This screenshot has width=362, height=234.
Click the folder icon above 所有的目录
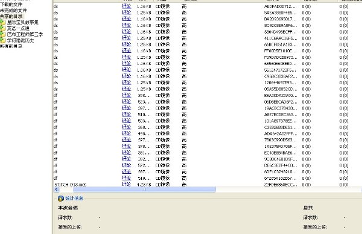(2, 40)
